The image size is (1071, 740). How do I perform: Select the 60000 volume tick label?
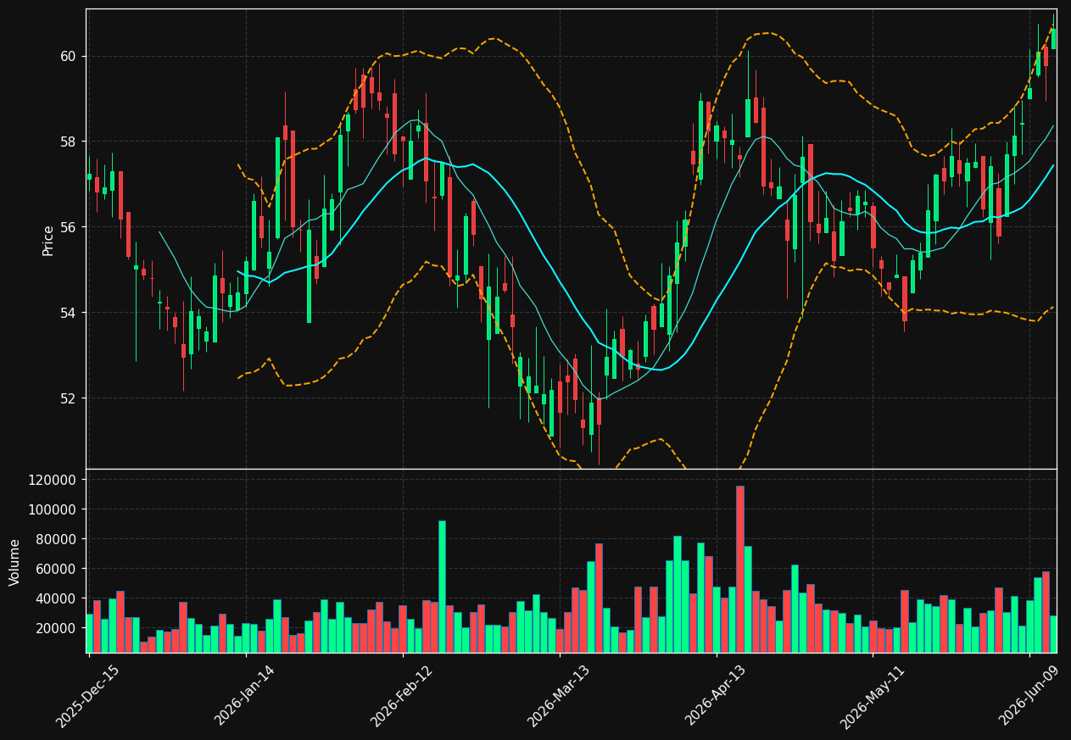click(56, 569)
